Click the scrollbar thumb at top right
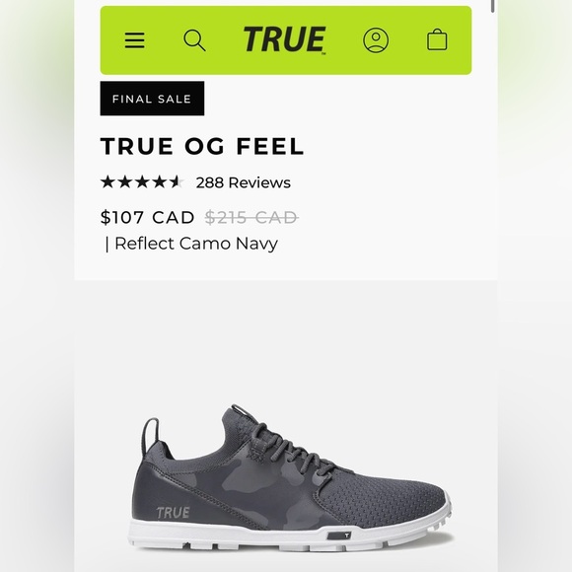This screenshot has width=572, height=572. click(x=493, y=6)
